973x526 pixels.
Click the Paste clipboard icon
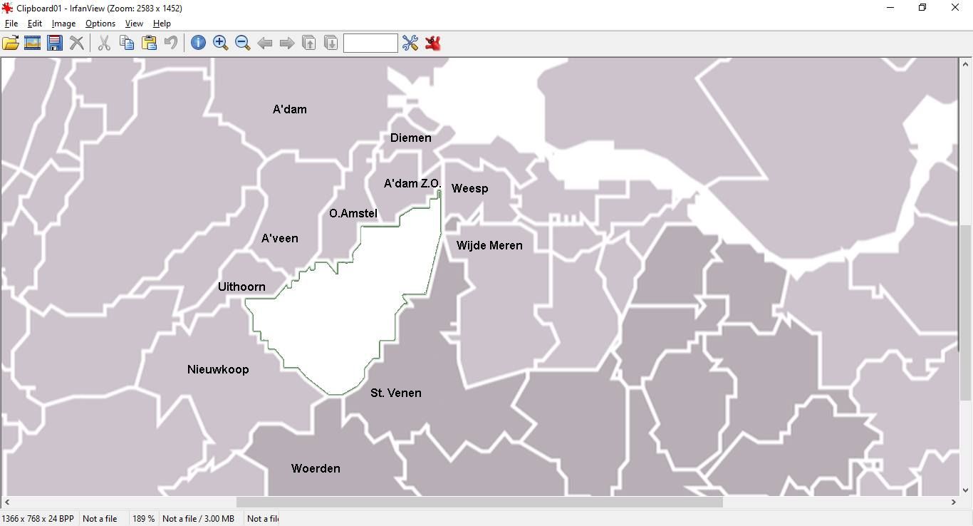tap(149, 43)
